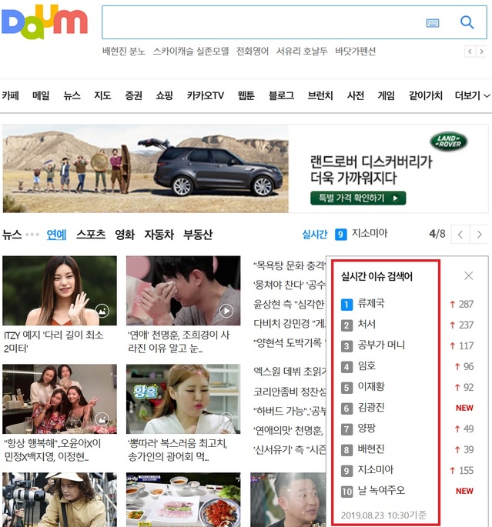Open the 카페 menu item
Viewport: 492px width, 527px height.
click(11, 95)
